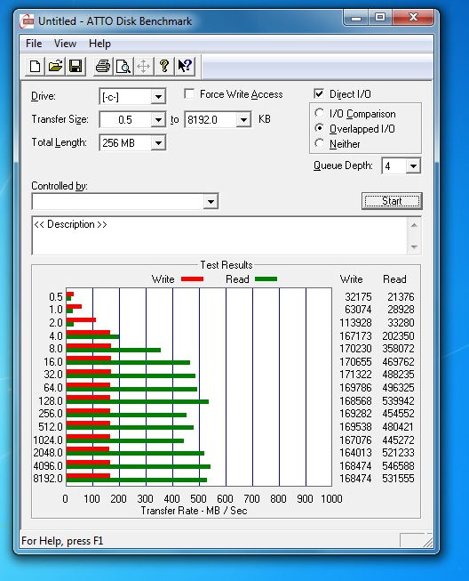Viewport: 469px width, 581px height.
Task: Minimize the ATTO Disk Benchmark window
Action: 356,18
